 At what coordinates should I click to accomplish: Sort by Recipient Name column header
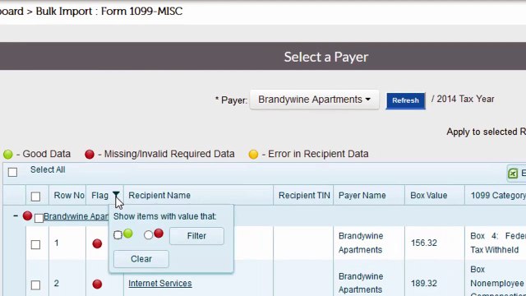point(159,196)
